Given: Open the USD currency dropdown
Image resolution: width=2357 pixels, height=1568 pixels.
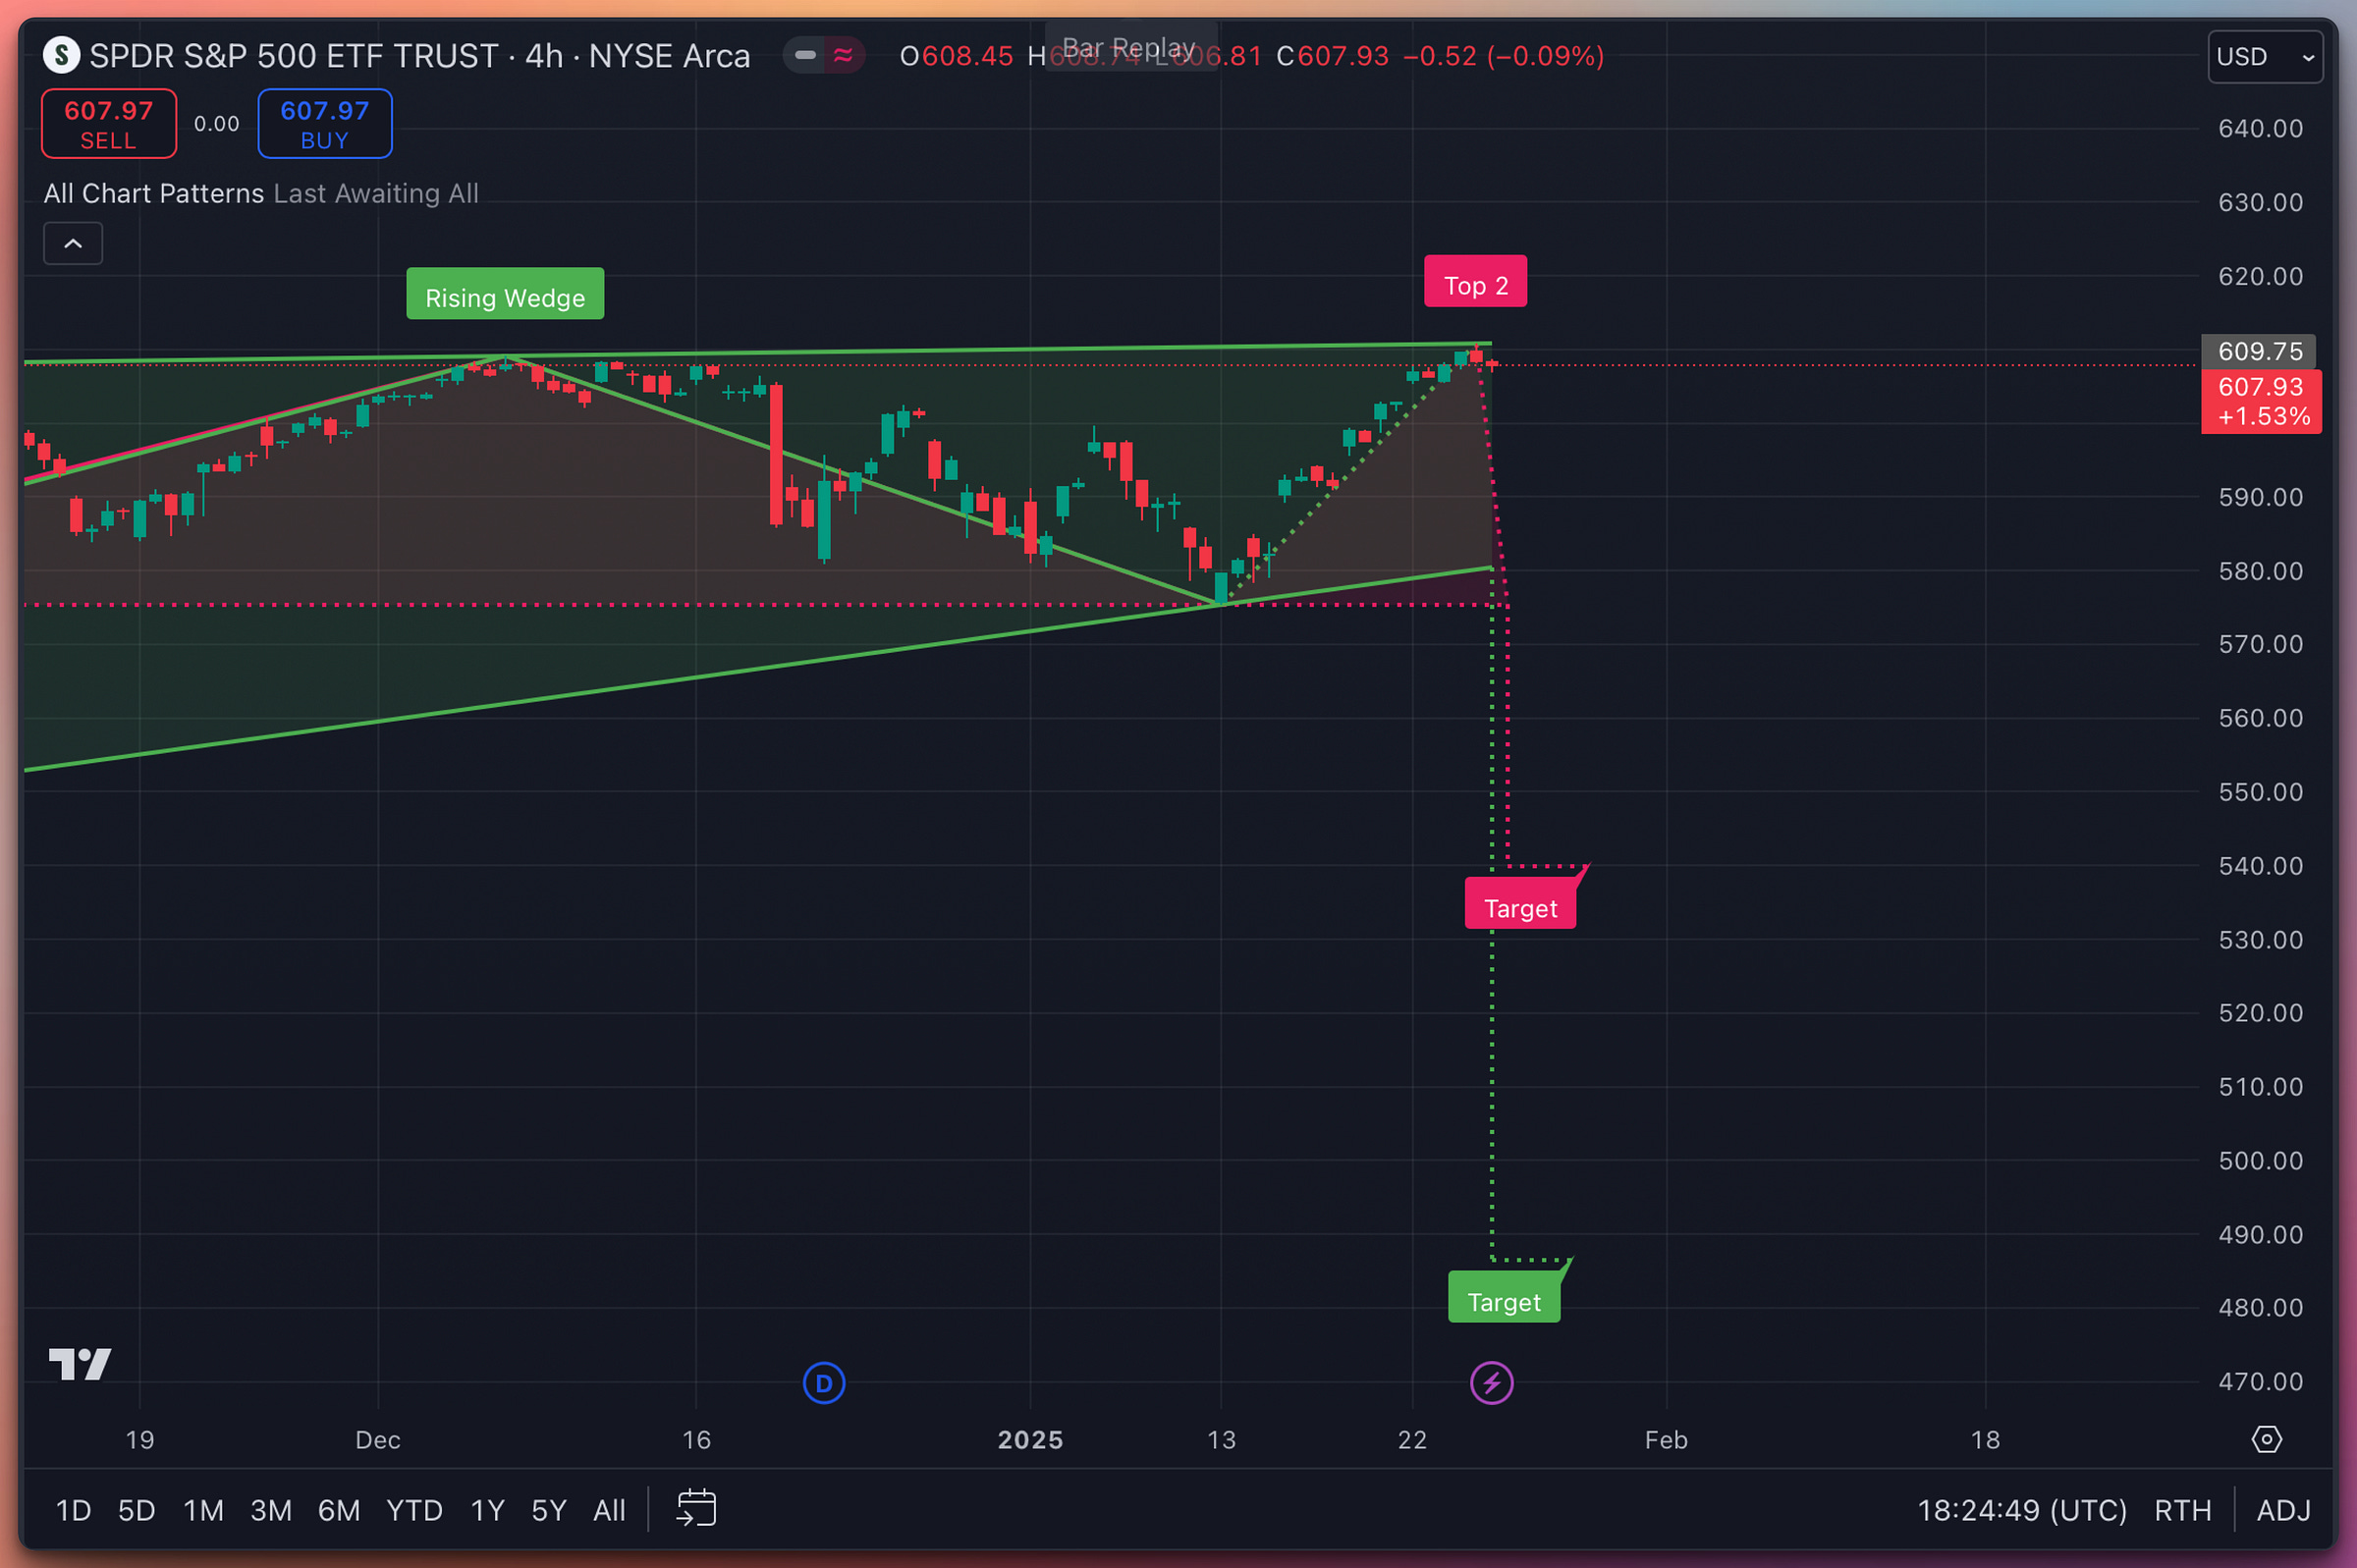Looking at the screenshot, I should [2264, 56].
